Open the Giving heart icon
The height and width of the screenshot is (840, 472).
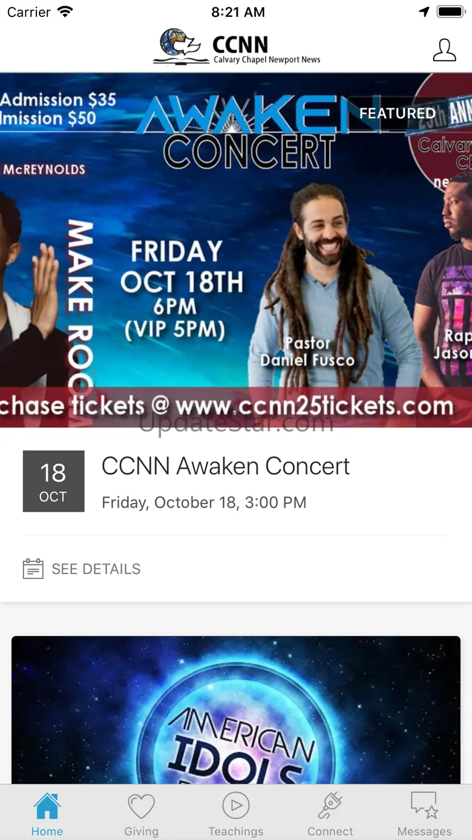tap(141, 807)
